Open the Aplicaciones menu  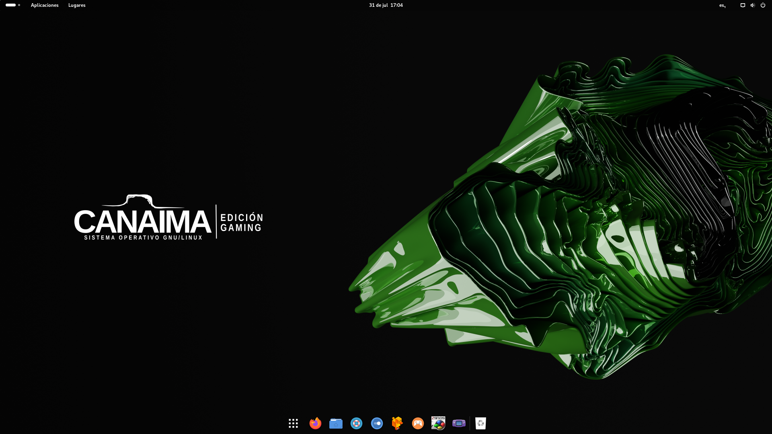(45, 5)
